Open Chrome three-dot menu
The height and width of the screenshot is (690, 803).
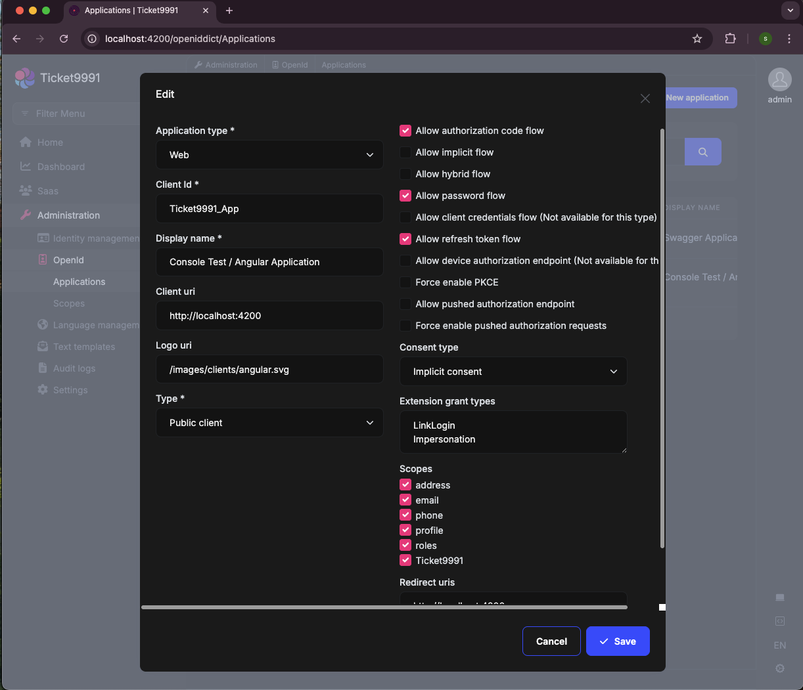pos(789,39)
